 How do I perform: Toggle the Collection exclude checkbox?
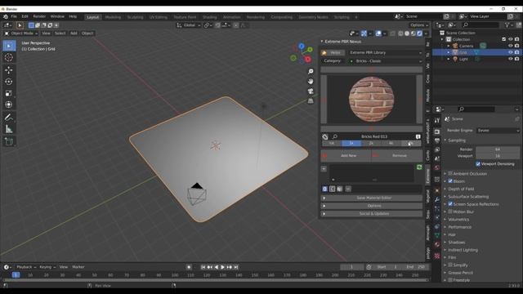coord(504,39)
